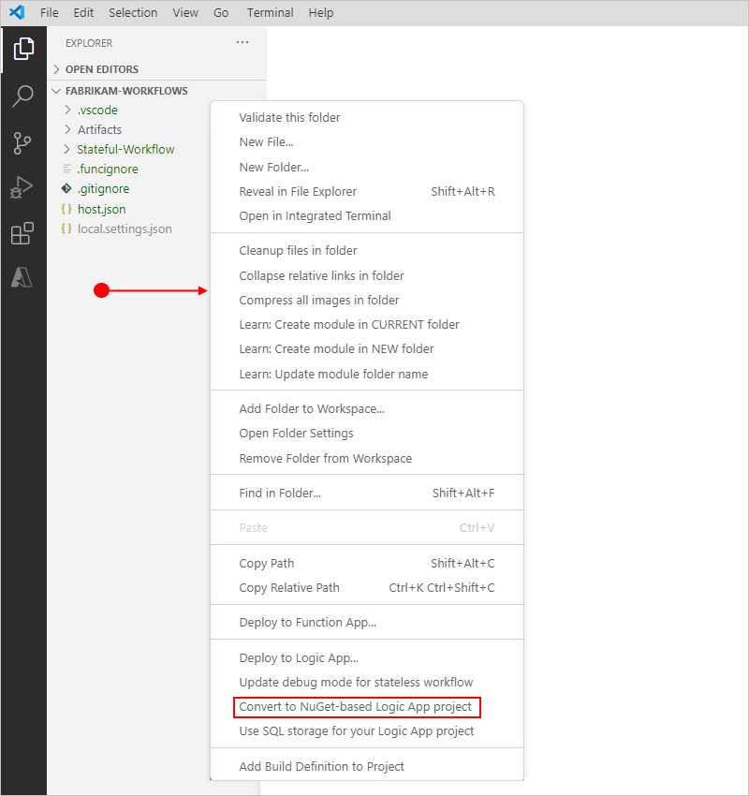749x796 pixels.
Task: Open Explorer more actions ellipsis
Action: (x=242, y=42)
